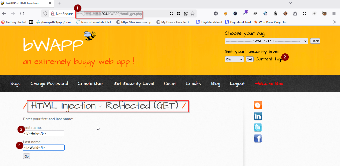Click the grid-with-arrow icon in address bar
Viewport: 340px width, 166px height.
tap(172, 13)
